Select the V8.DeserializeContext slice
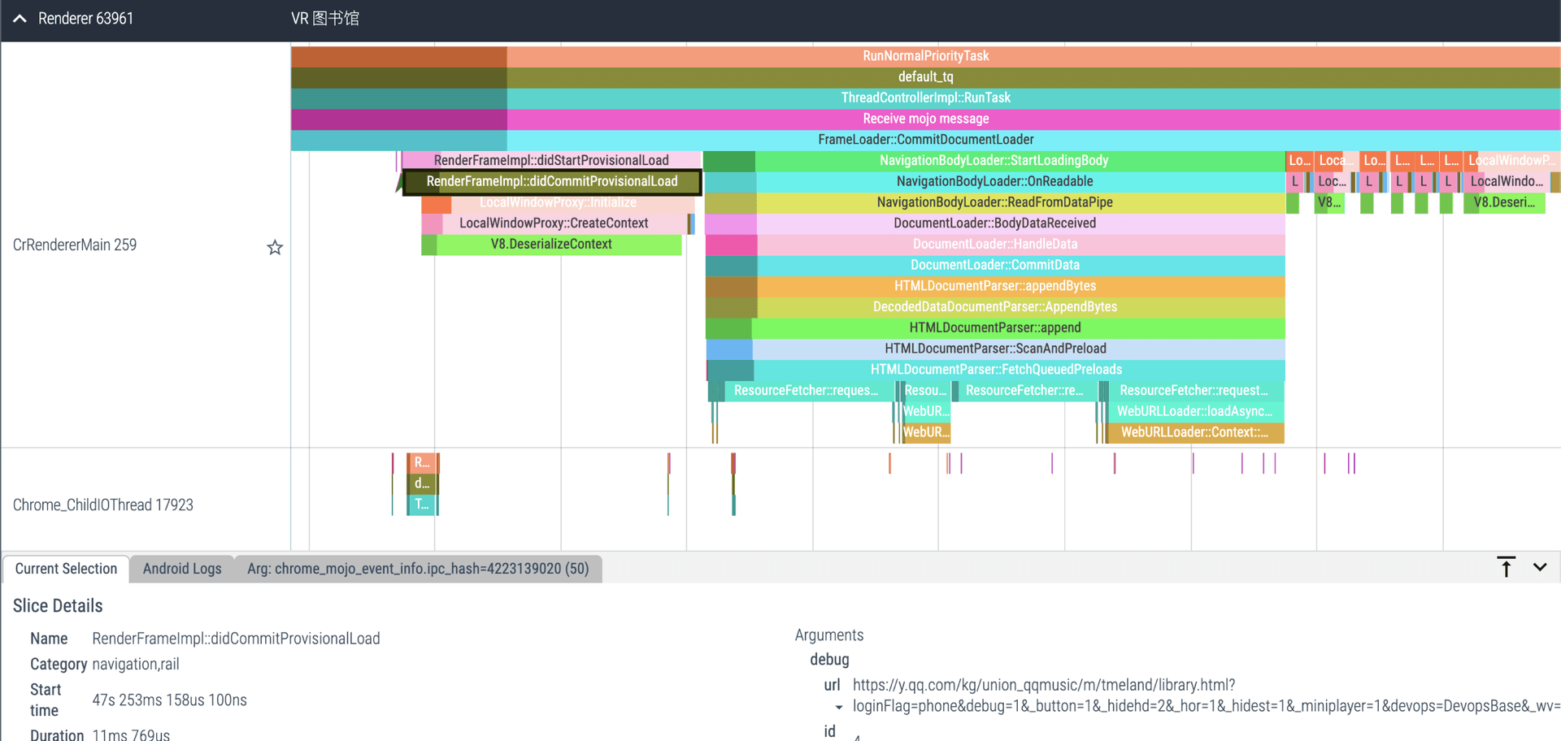Image resolution: width=1561 pixels, height=741 pixels. coord(551,245)
